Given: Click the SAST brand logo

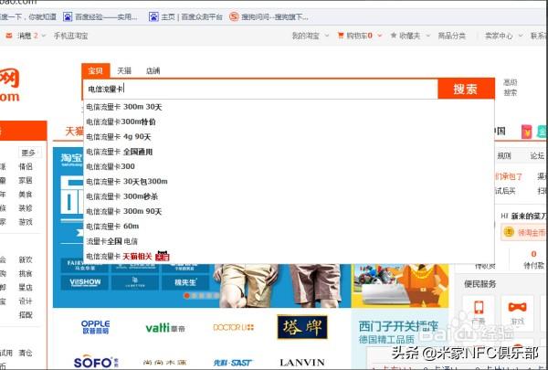Looking at the screenshot, I should pos(233,363).
